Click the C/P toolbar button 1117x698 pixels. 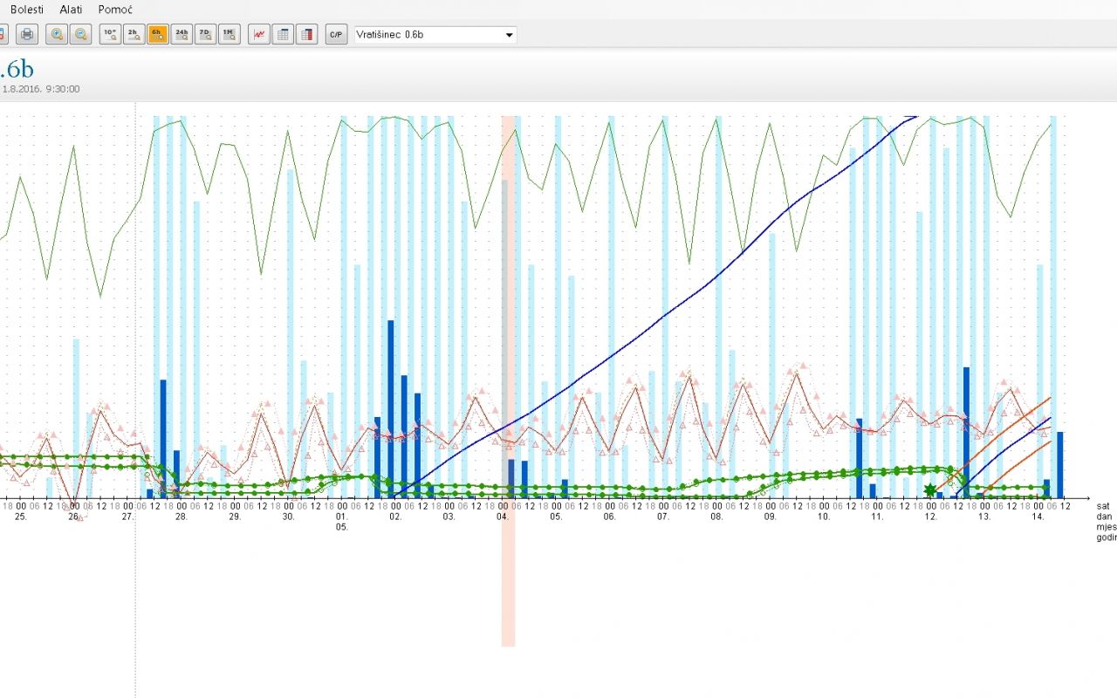coord(336,35)
